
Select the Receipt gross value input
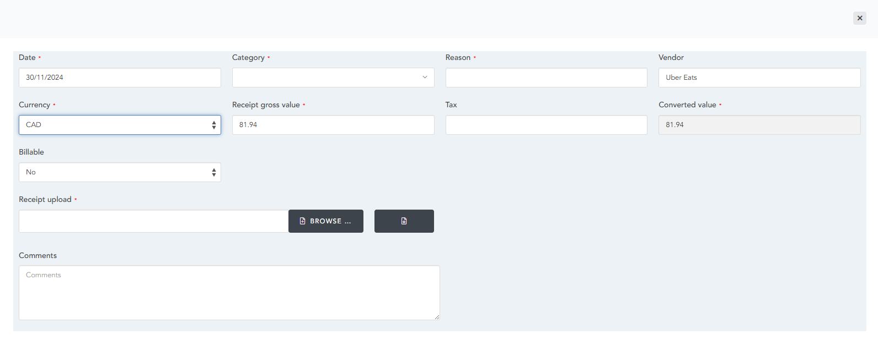333,125
